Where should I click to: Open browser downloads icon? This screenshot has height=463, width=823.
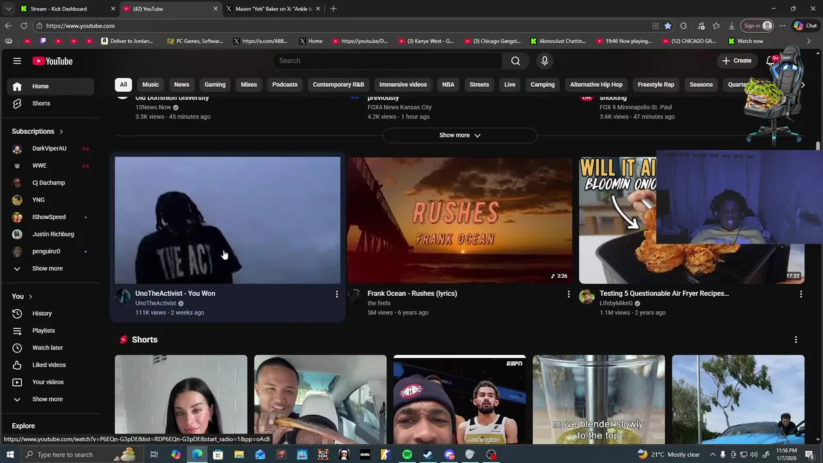[732, 26]
